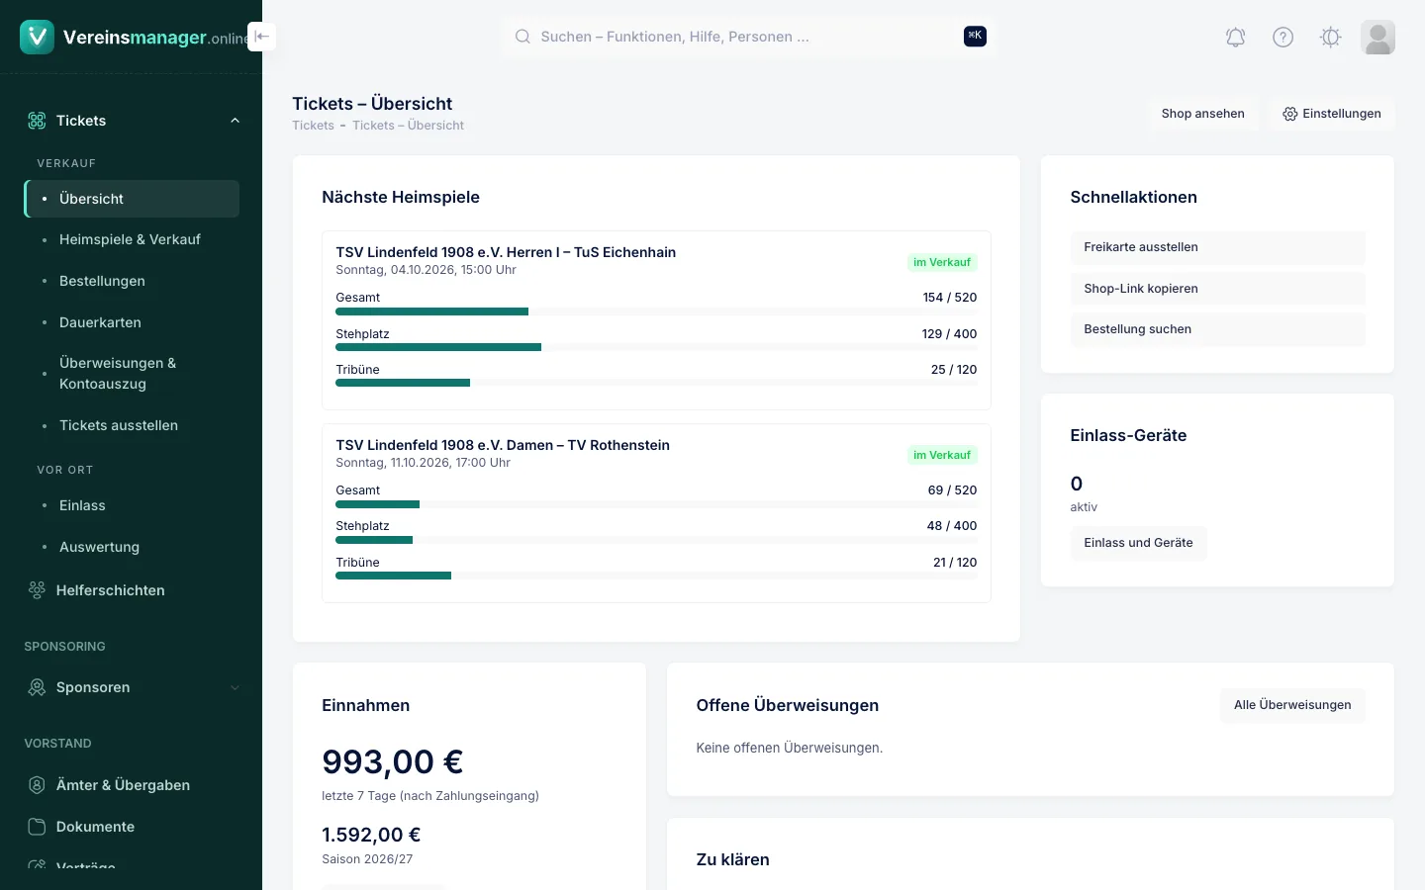
Task: Collapse the Tickets menu chevron
Action: (235, 121)
